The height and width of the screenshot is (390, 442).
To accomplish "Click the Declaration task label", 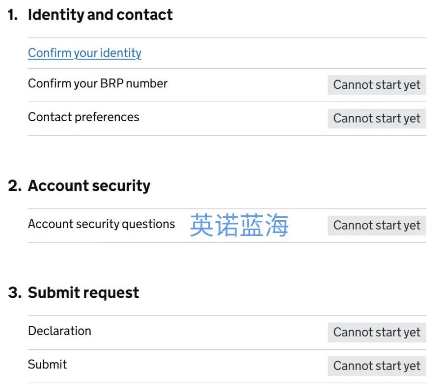I will pos(59,331).
